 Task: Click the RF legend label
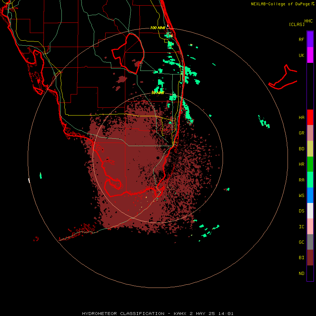coord(301,39)
